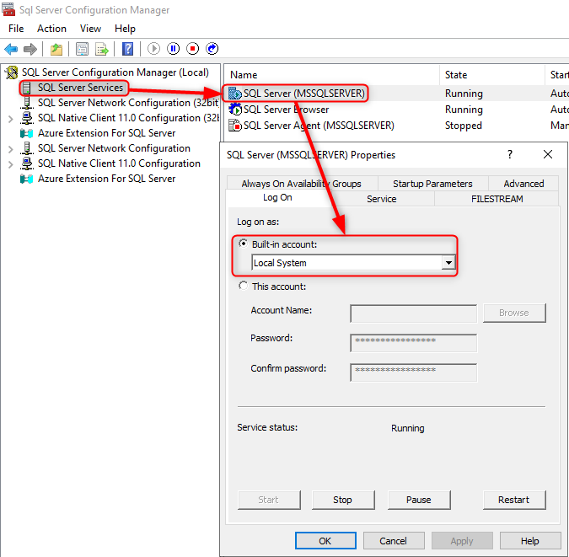Switch to the Service tab

coord(381,199)
